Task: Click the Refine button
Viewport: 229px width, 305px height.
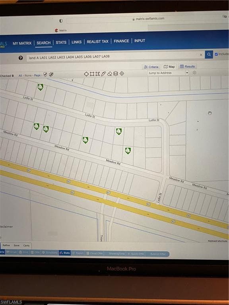Action: pos(6,245)
